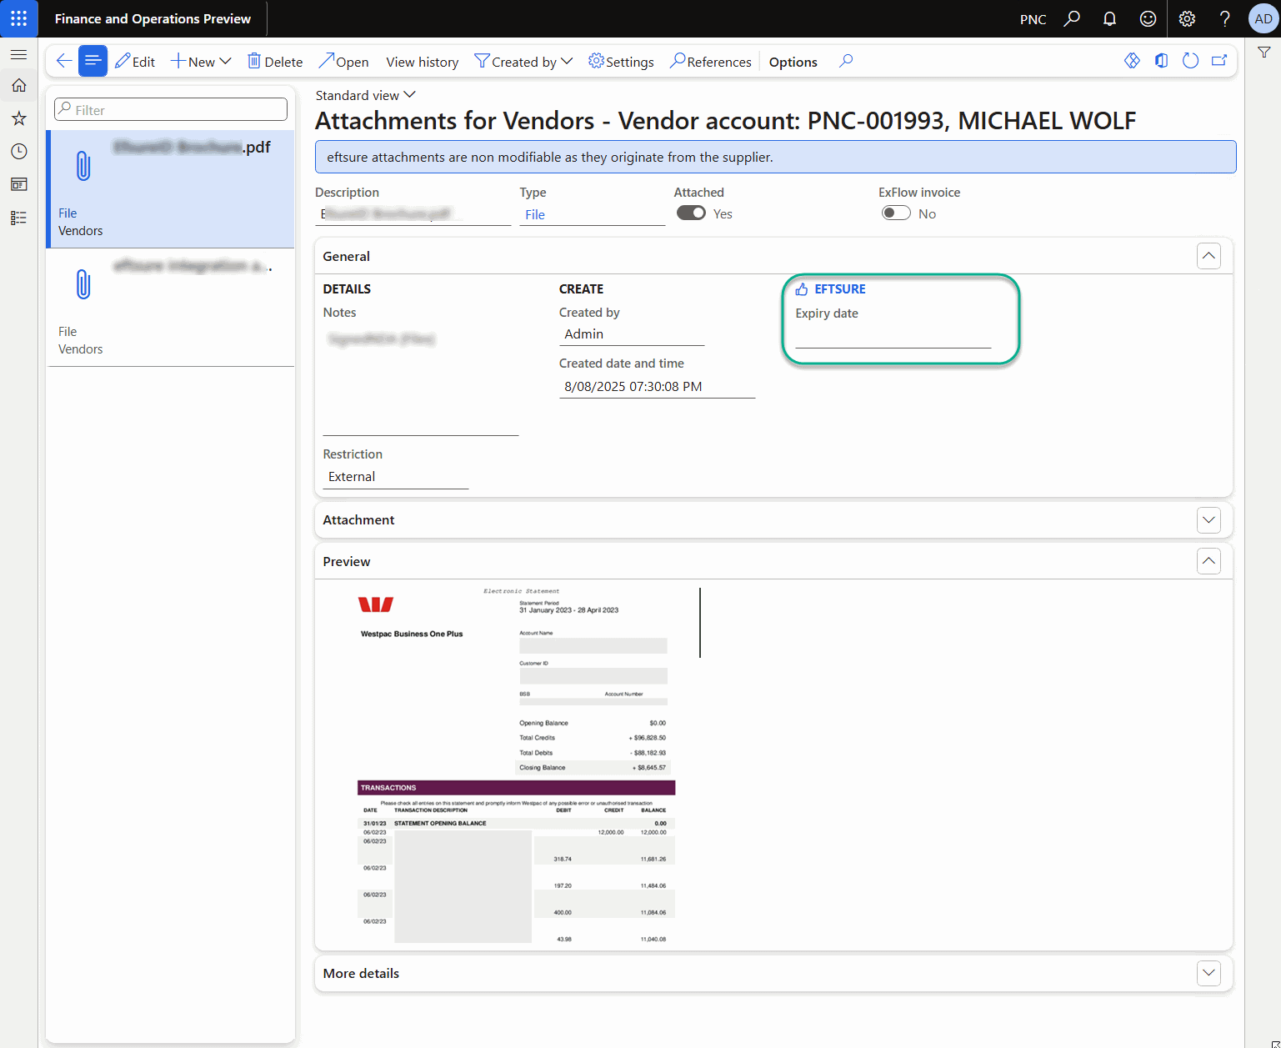Image resolution: width=1281 pixels, height=1048 pixels.
Task: Click the attachments Filter search box
Action: 171,109
